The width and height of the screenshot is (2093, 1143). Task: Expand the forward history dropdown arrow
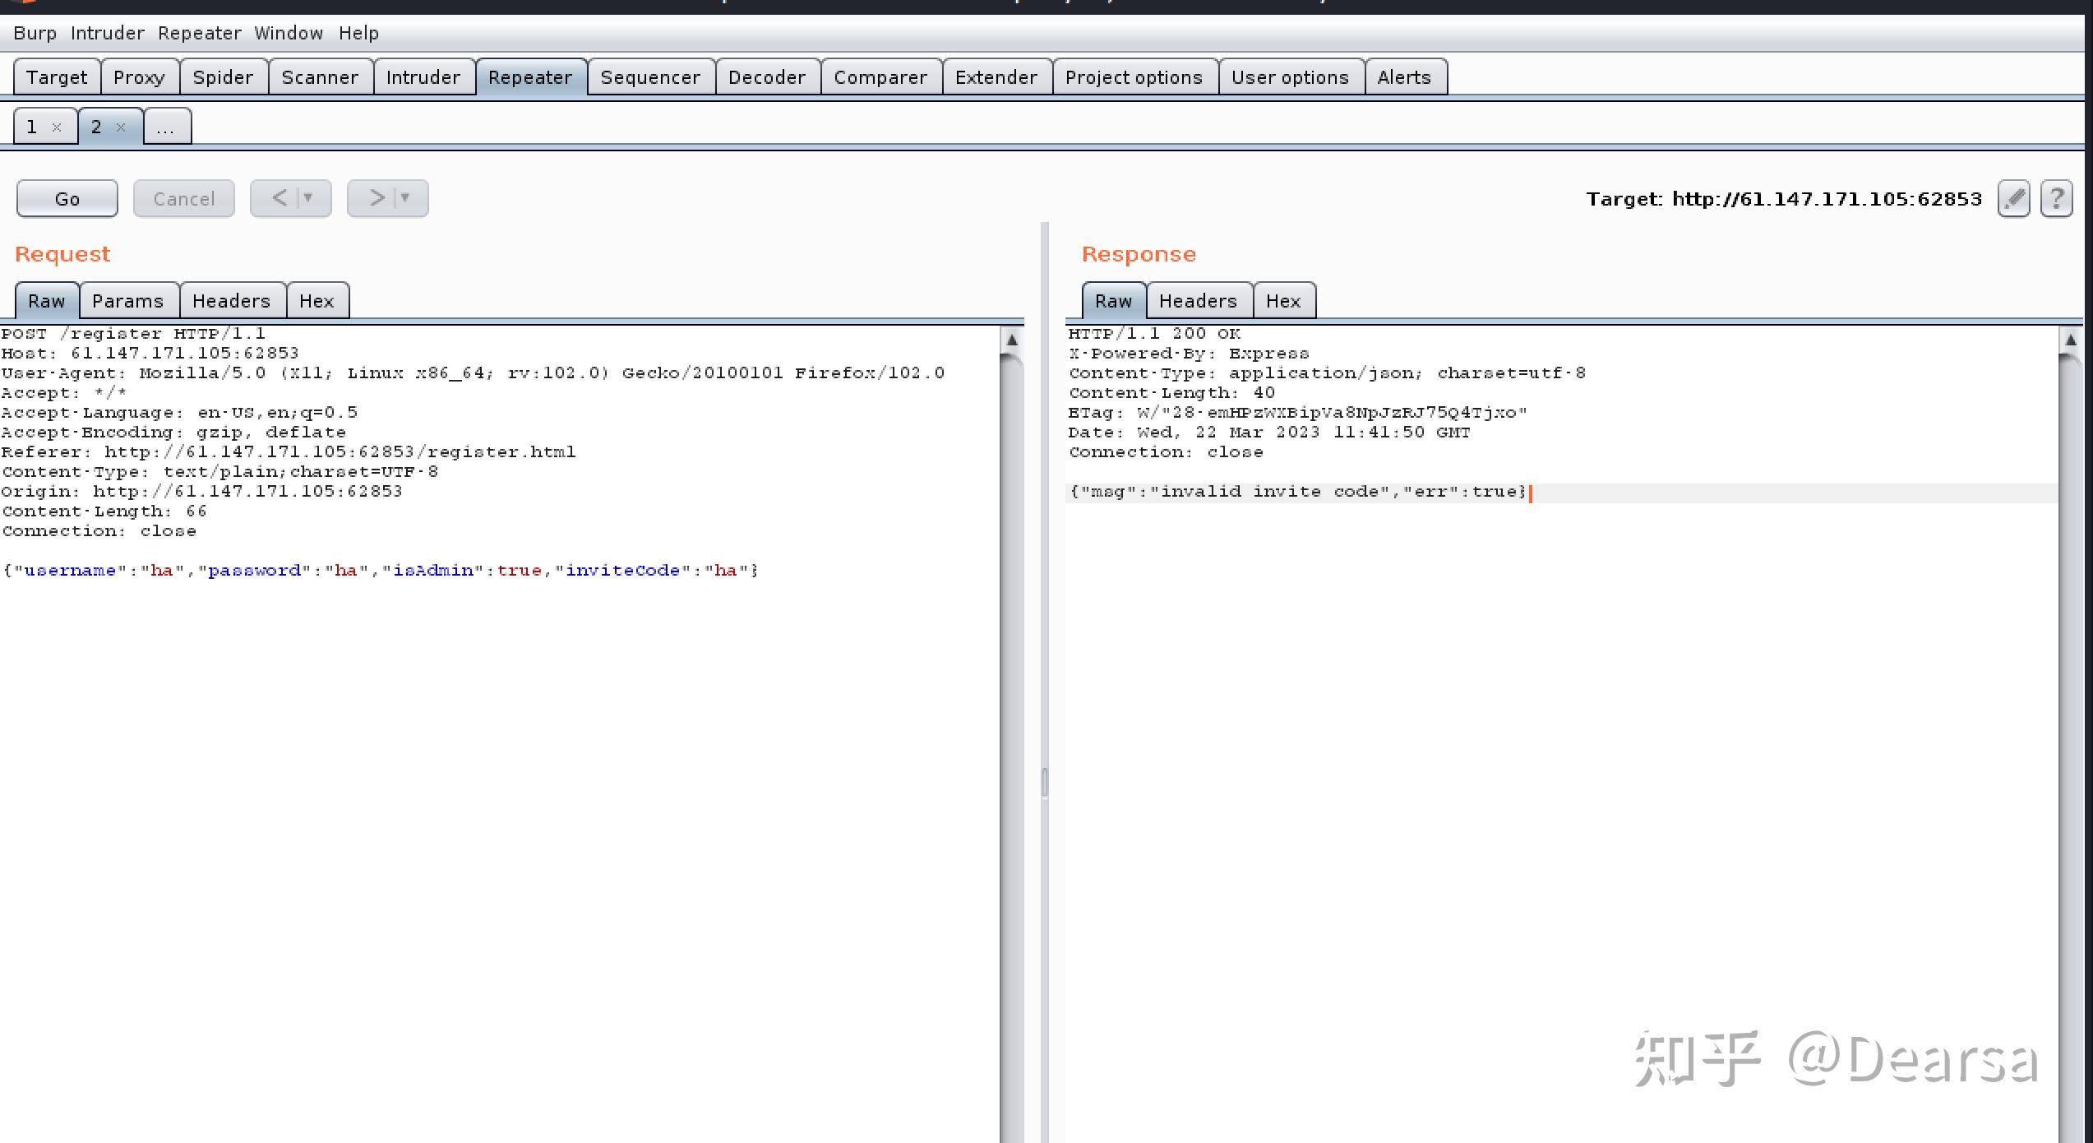[x=405, y=198]
